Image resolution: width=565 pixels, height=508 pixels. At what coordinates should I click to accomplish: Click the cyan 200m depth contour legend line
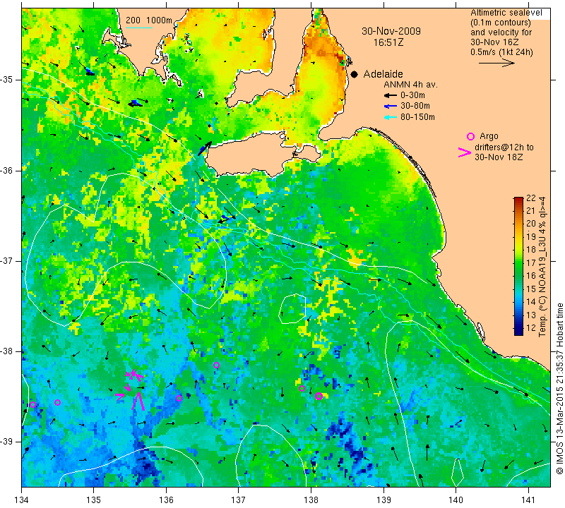(x=139, y=28)
